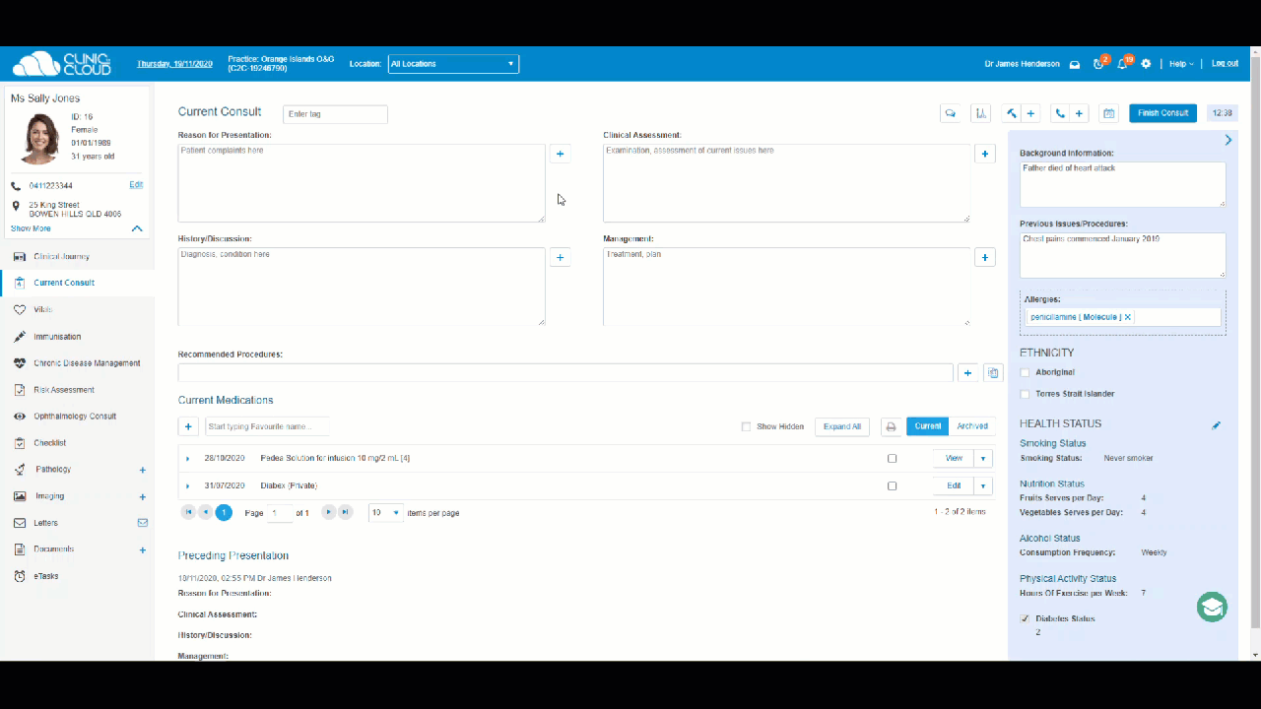Open the graphs chart icon in consult toolbar
Viewport: 1261px width, 709px height.
(981, 113)
